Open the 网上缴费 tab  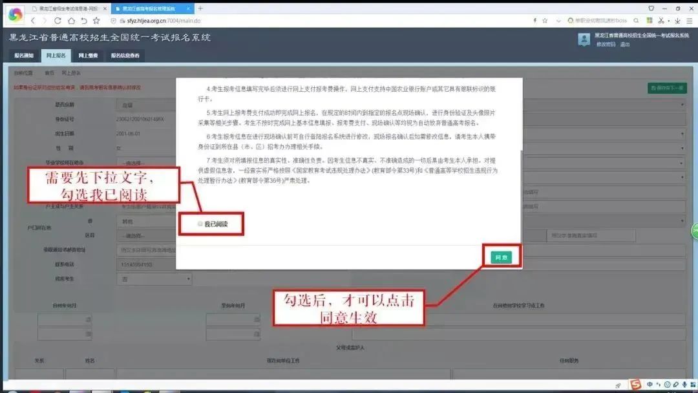tap(88, 56)
